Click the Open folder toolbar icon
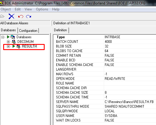This screenshot has height=125, width=156. (x=2, y=16)
